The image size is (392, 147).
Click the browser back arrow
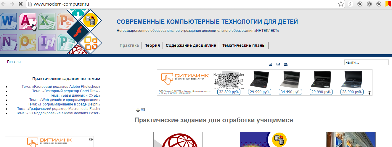click(x=4, y=4)
